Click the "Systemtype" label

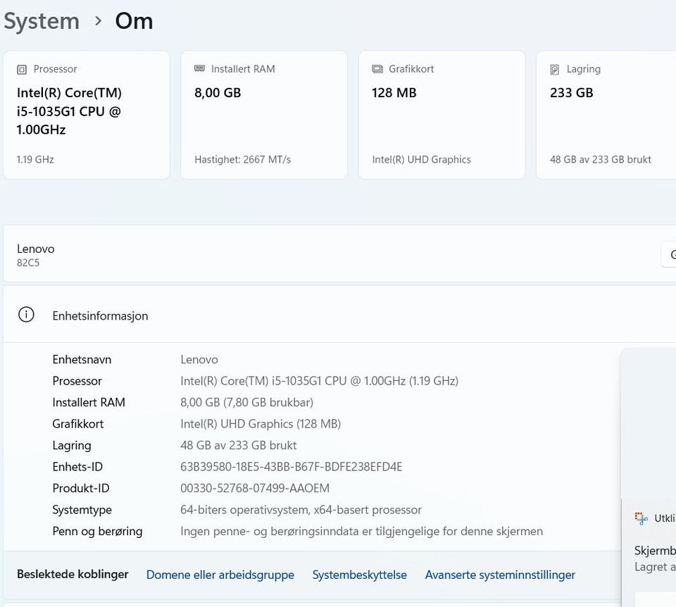(x=82, y=510)
